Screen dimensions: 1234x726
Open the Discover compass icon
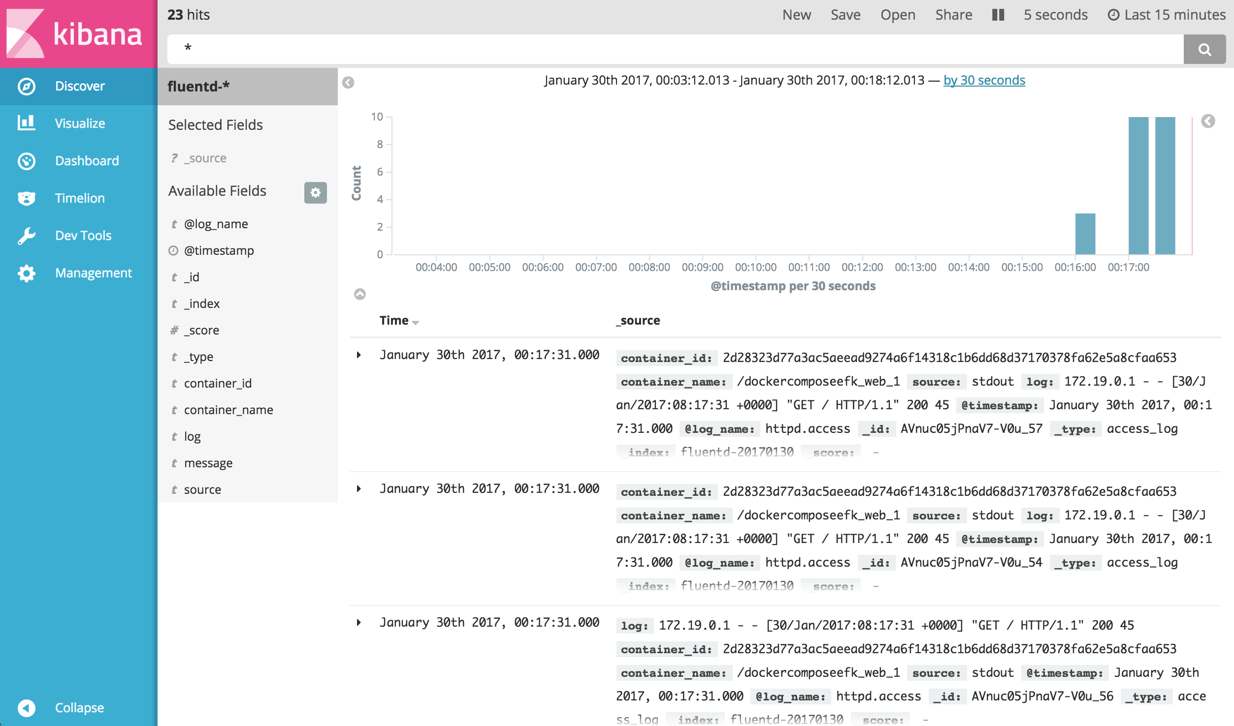coord(27,86)
